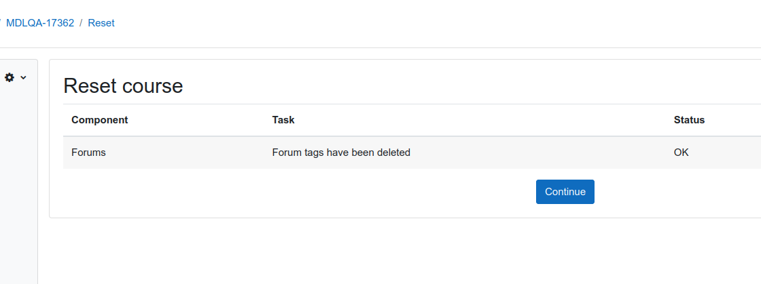Click the word 'deleted' in the task message

click(393, 153)
